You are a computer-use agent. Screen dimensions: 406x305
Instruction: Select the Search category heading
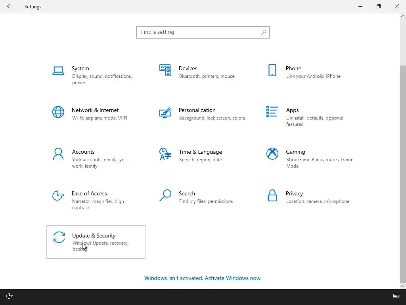click(x=187, y=194)
